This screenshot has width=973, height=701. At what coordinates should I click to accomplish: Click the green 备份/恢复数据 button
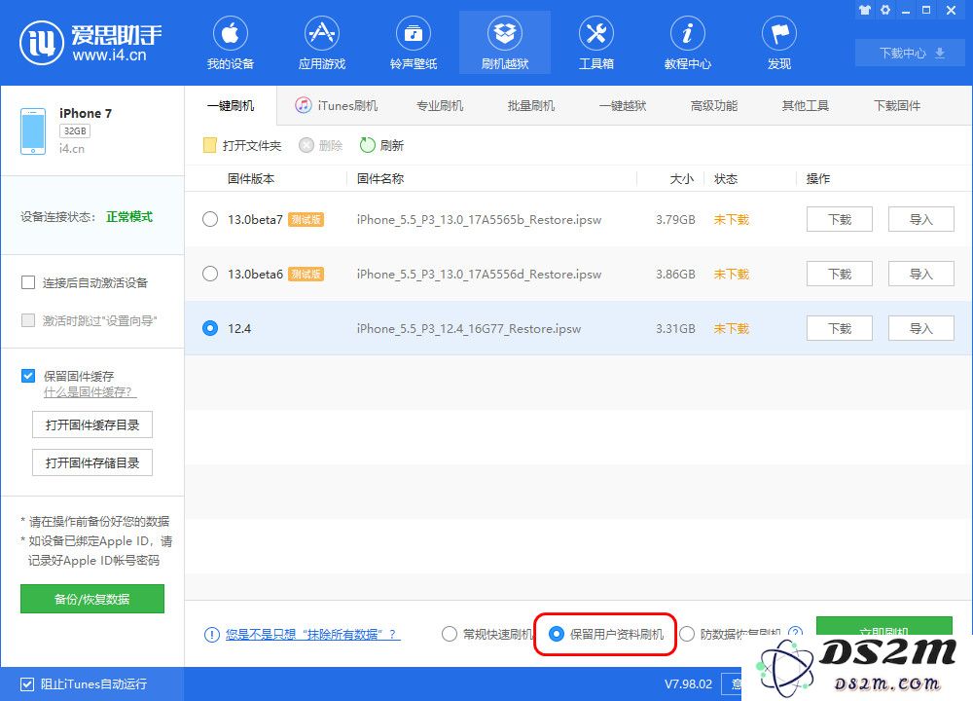tap(92, 599)
